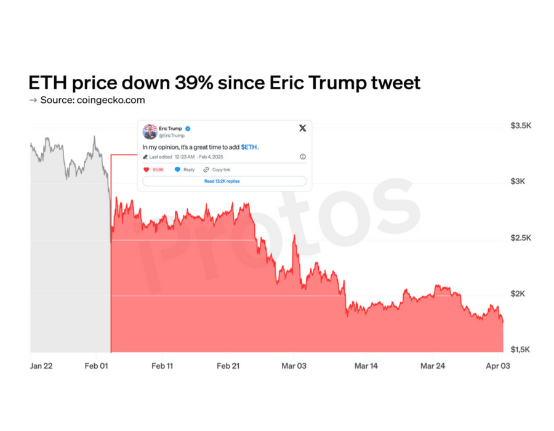Click the X logo in the tweet card
The image size is (554, 431).
(x=302, y=128)
